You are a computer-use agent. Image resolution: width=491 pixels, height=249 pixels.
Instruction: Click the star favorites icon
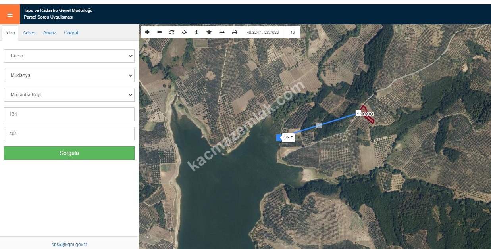point(209,32)
